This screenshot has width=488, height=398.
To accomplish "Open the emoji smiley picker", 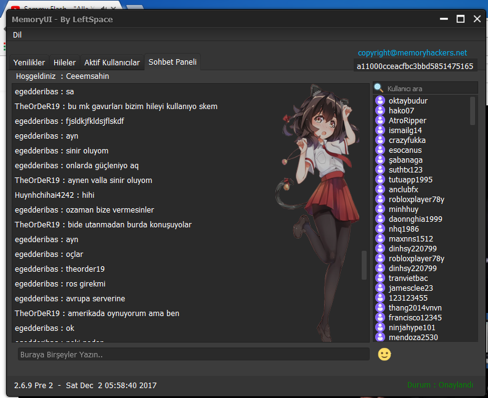I will 384,354.
